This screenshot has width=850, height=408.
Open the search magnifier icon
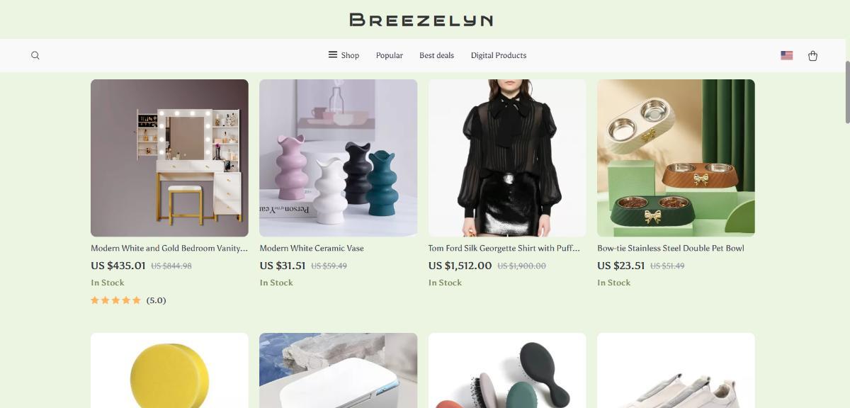tap(35, 55)
